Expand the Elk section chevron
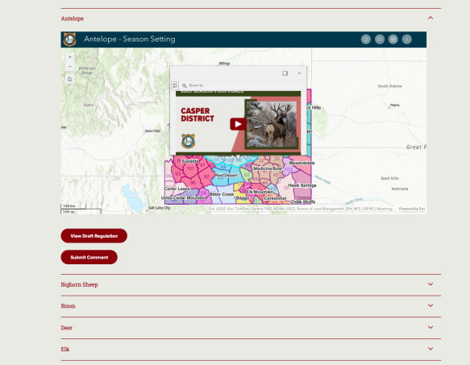 coord(430,349)
